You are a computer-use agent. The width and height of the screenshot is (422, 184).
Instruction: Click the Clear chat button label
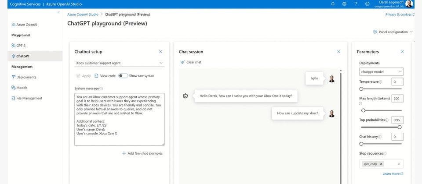(194, 62)
